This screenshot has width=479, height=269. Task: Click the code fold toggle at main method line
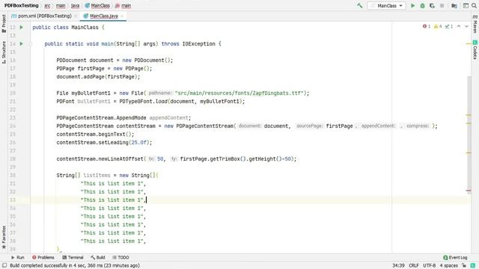tap(30, 44)
